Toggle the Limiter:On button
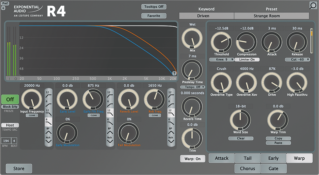 [x=247, y=59]
